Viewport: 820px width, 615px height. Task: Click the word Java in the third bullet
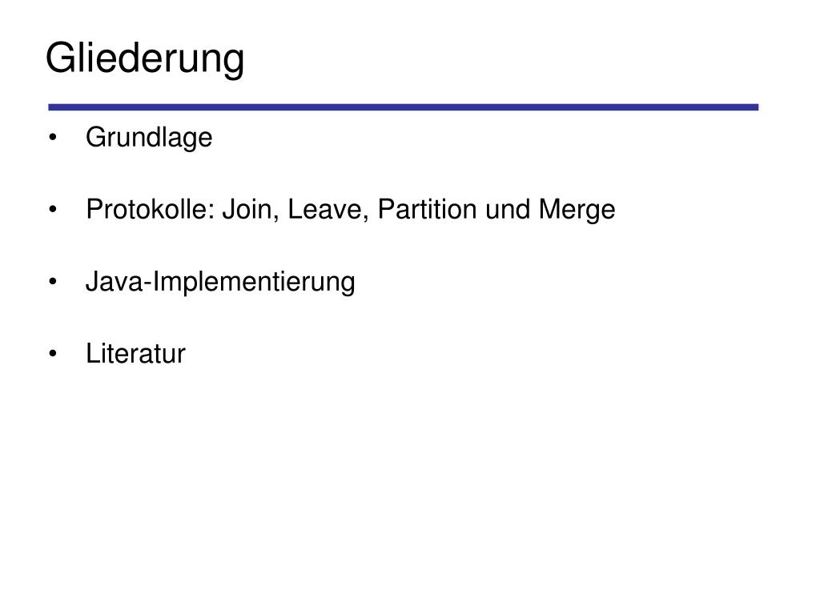(114, 282)
